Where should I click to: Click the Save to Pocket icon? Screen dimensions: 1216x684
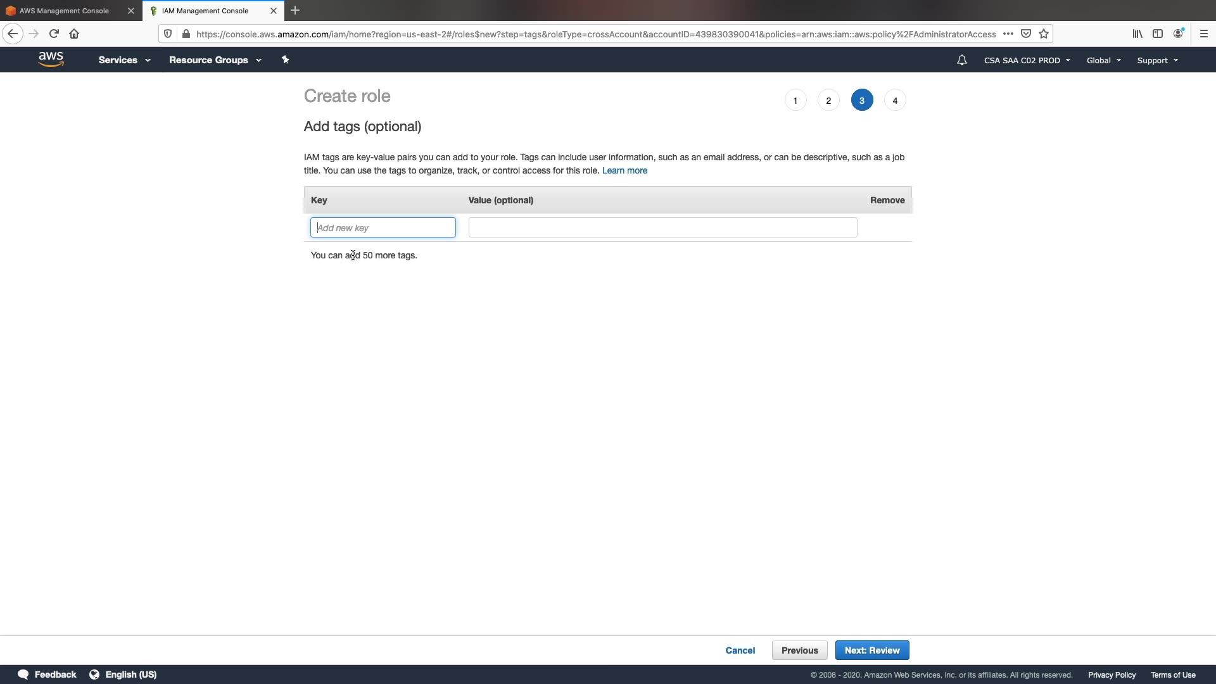[1026, 34]
